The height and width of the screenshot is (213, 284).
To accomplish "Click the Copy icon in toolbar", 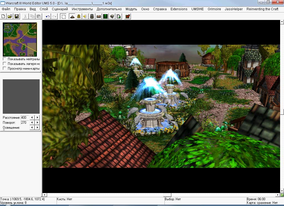I will (x=32, y=16).
